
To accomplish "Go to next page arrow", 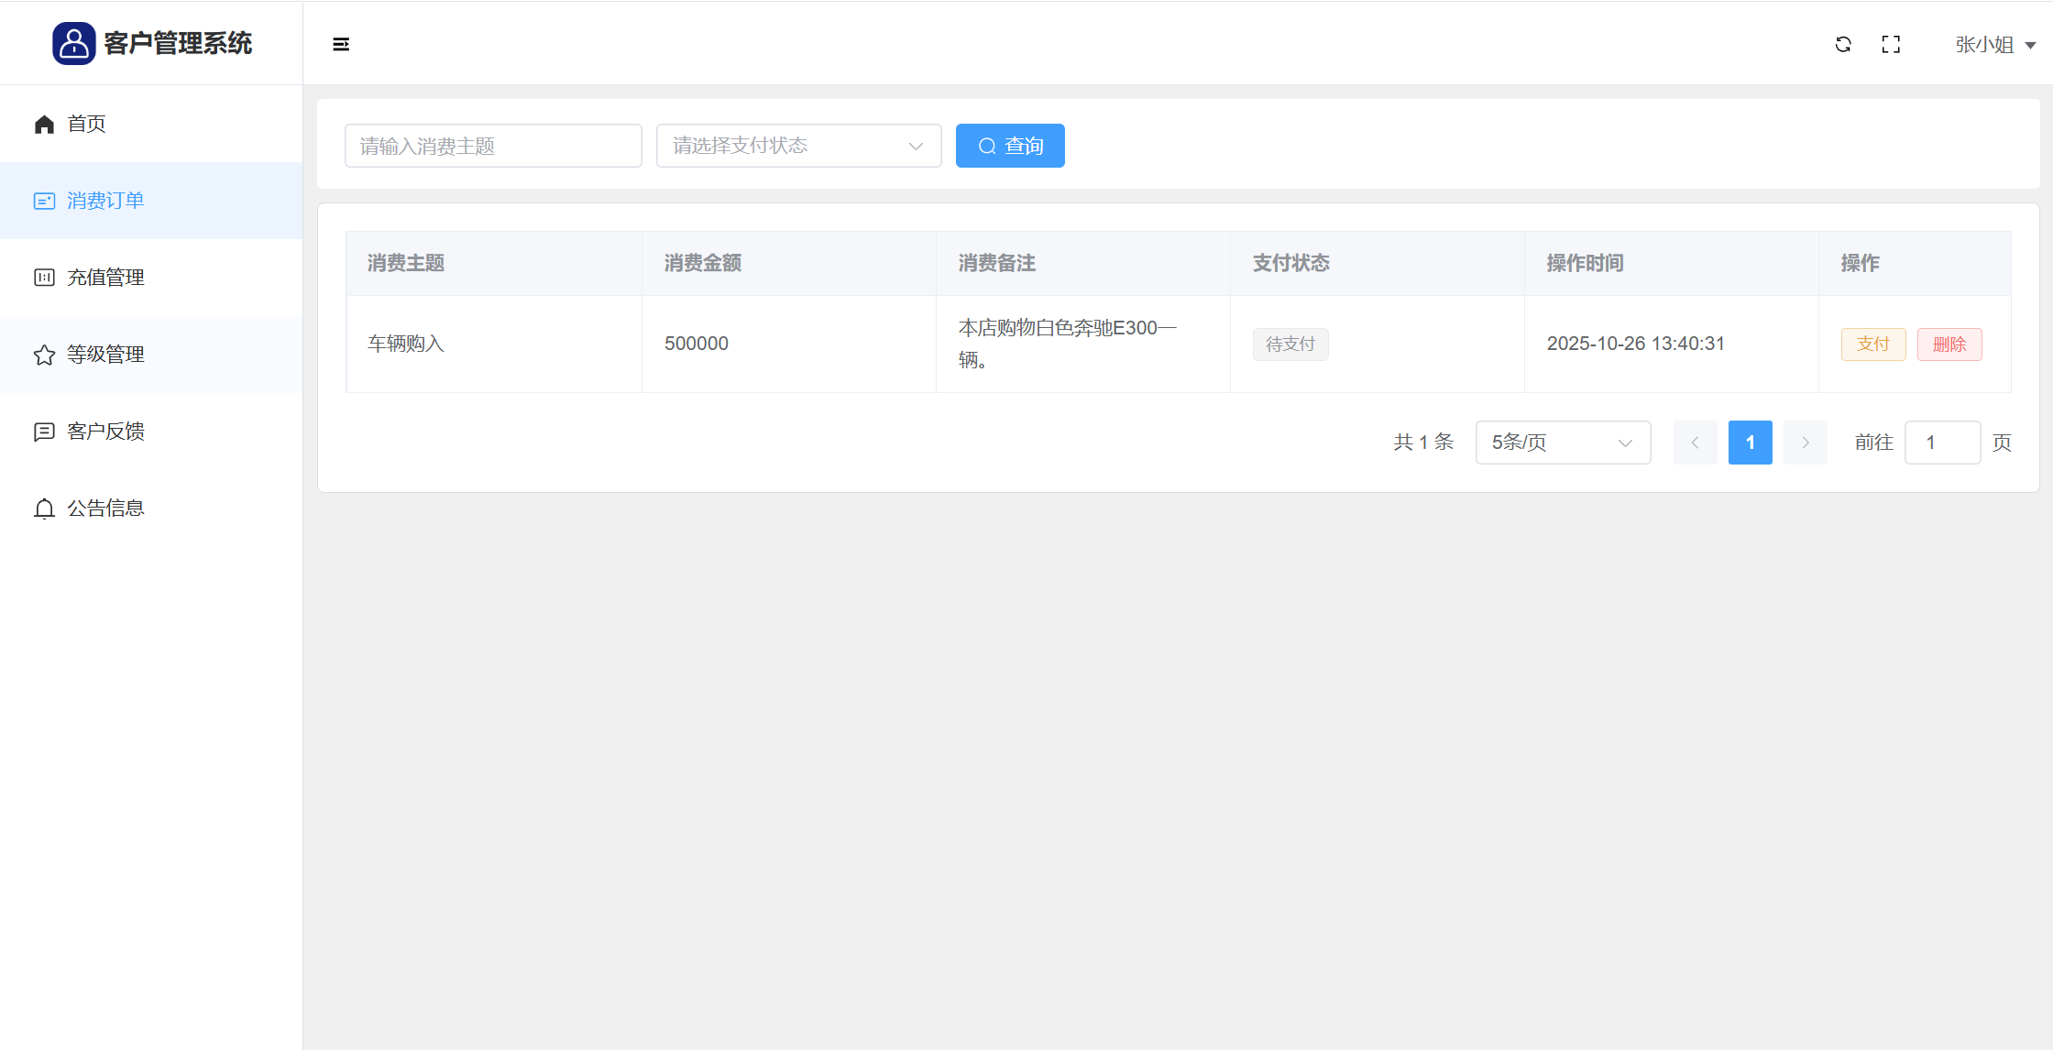I will tap(1805, 443).
